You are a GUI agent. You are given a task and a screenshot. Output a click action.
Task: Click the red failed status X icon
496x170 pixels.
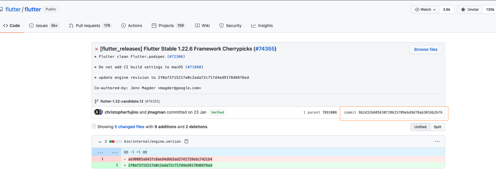[97, 49]
